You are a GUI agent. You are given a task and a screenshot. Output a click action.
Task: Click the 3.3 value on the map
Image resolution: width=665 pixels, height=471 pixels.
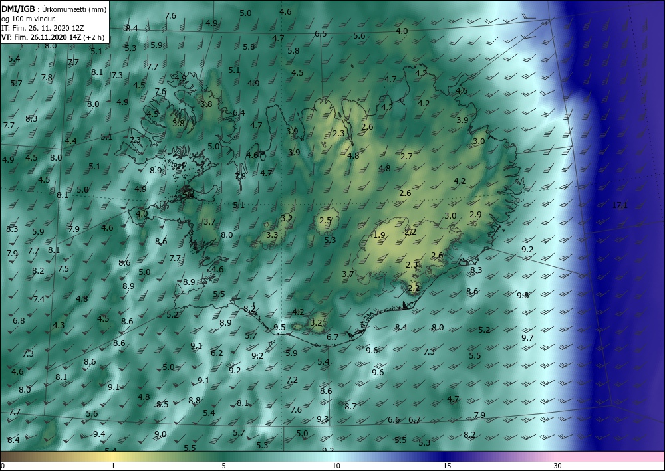pyautogui.click(x=272, y=235)
